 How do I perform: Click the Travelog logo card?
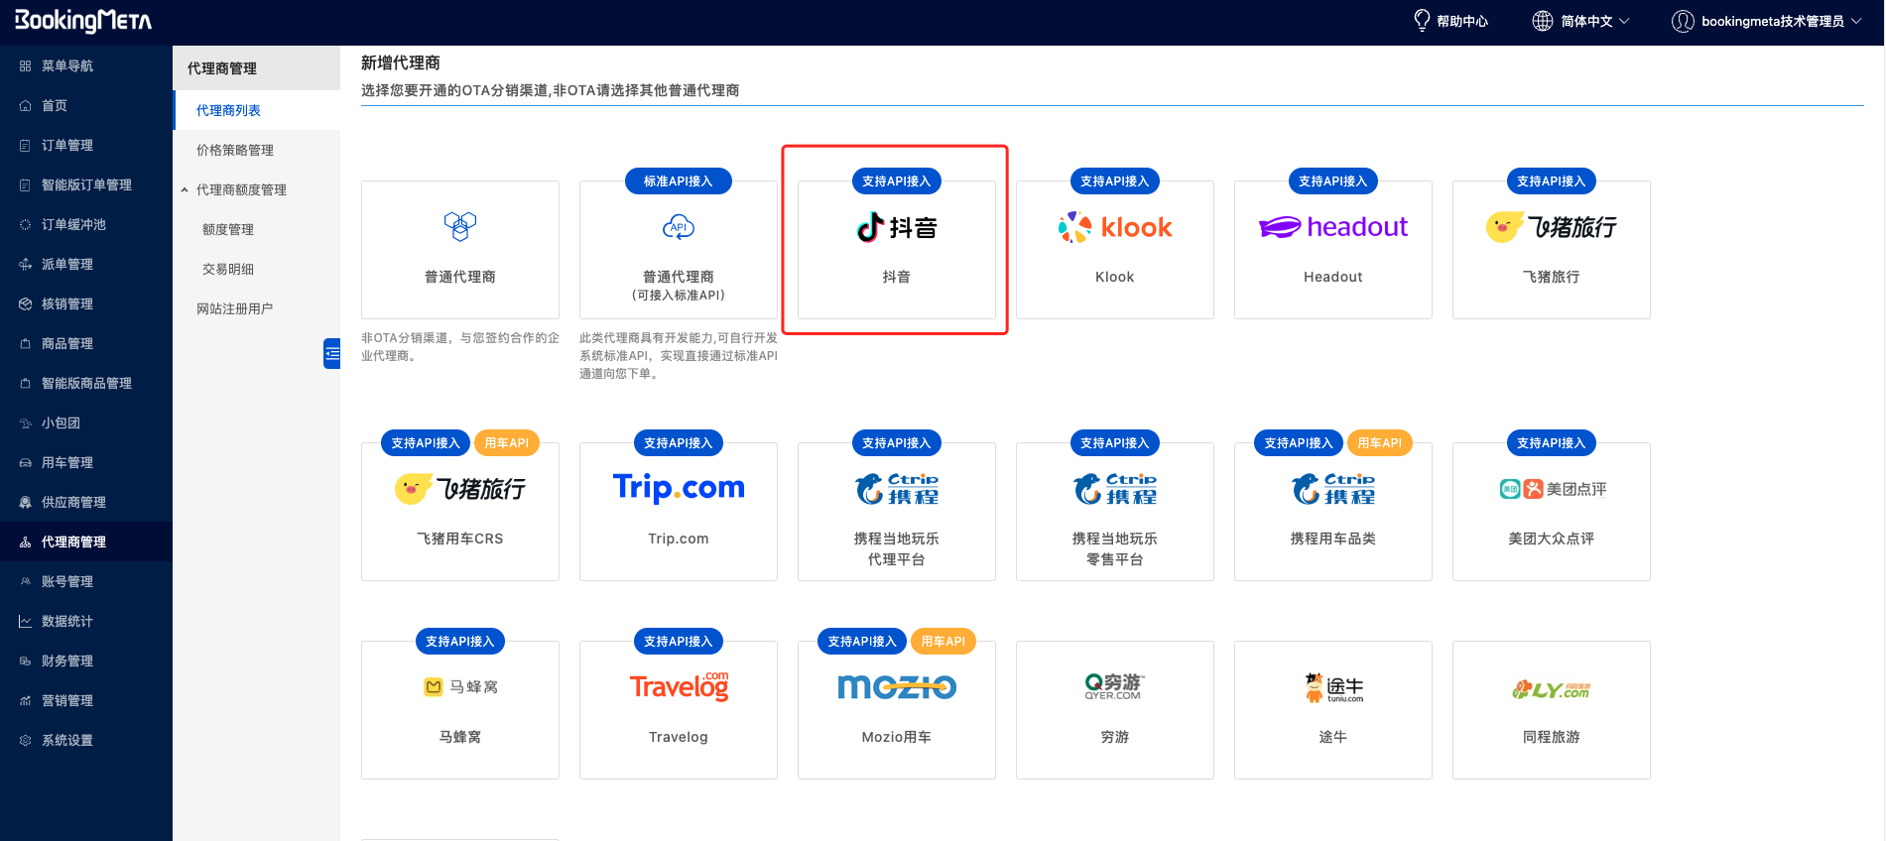coord(678,686)
